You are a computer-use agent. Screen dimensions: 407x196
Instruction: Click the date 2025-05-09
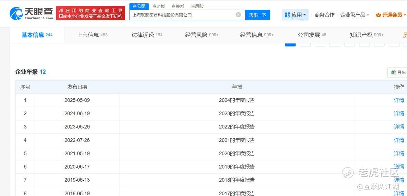coord(77,100)
